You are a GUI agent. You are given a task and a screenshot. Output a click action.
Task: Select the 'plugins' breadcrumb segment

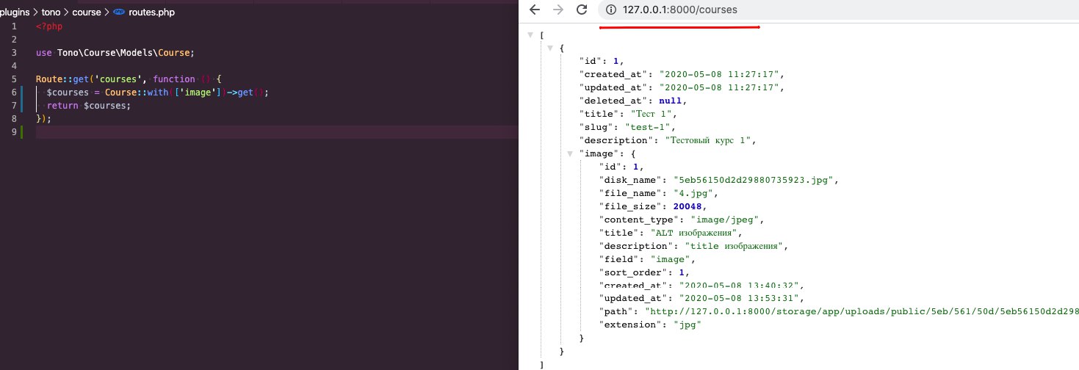coord(14,12)
